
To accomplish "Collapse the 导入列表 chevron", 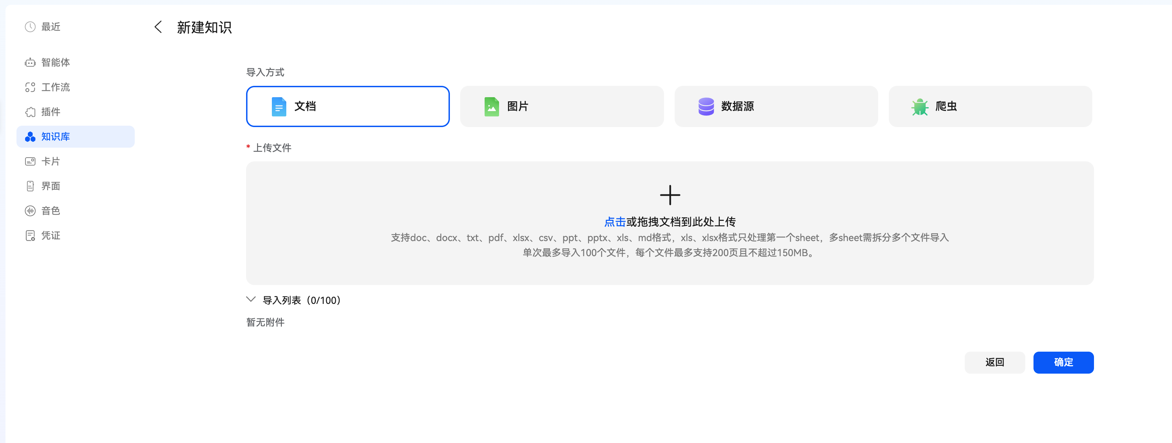I will [251, 299].
